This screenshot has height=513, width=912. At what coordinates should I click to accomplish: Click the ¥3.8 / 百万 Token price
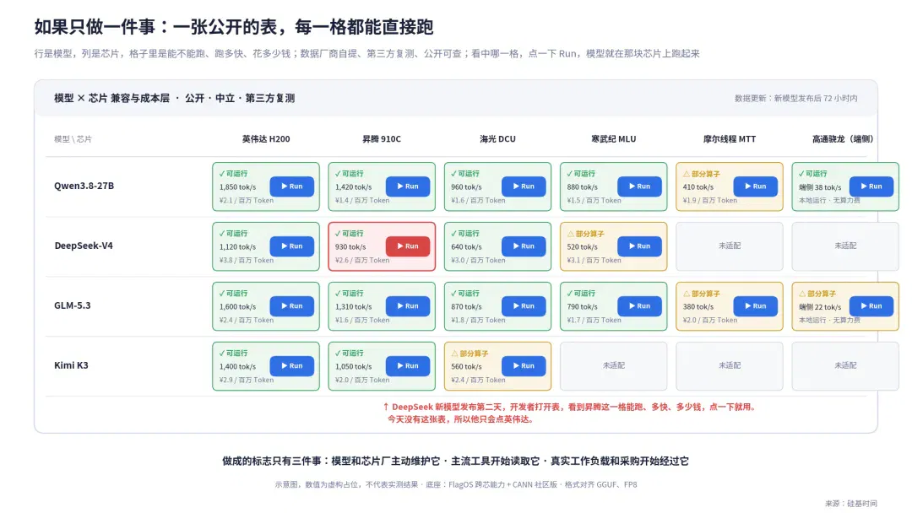click(246, 260)
